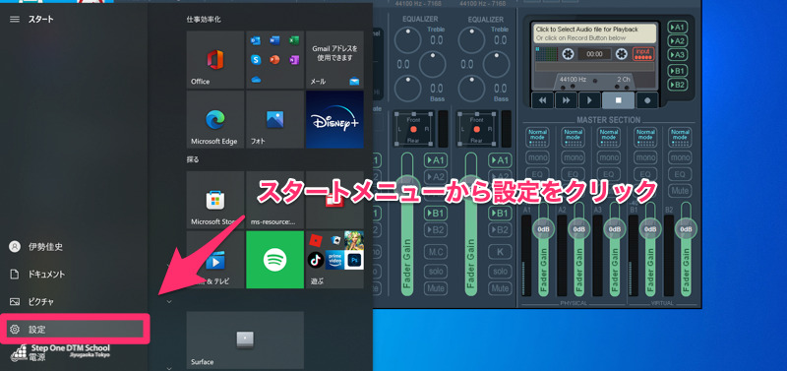Click the A1 master Fader Gain 0dB knob
Screen dimensions: 787x371
[544, 229]
